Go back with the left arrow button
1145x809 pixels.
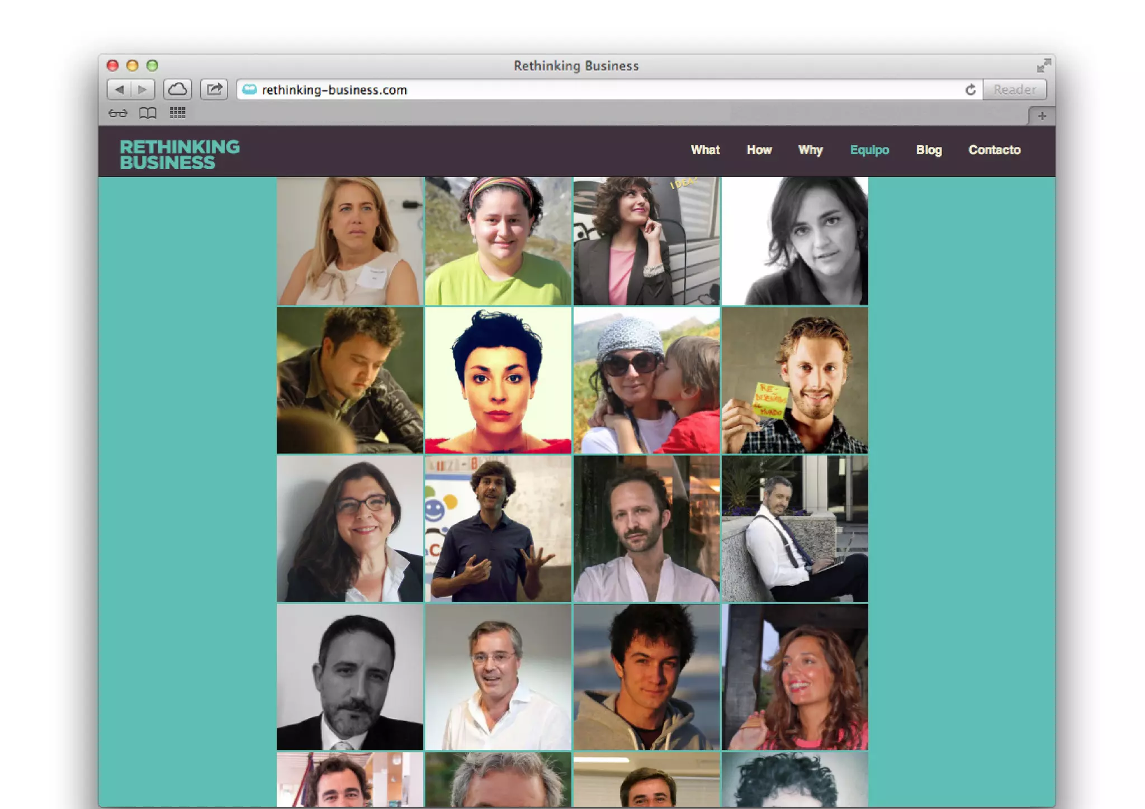(119, 89)
